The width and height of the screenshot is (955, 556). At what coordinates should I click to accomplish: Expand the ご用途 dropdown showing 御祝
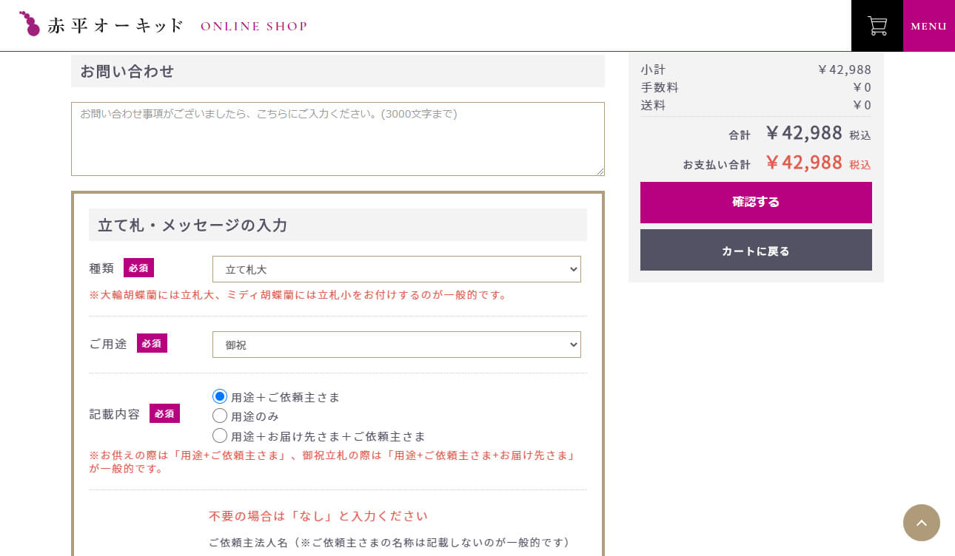397,345
